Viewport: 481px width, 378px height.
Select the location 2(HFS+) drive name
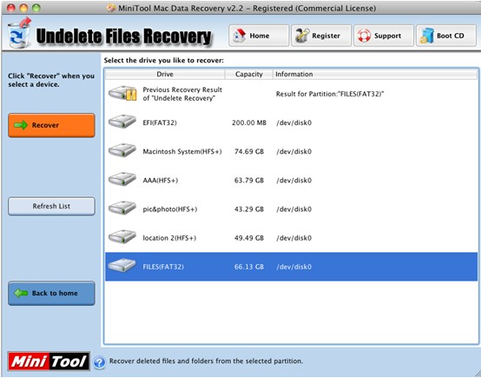(x=169, y=238)
